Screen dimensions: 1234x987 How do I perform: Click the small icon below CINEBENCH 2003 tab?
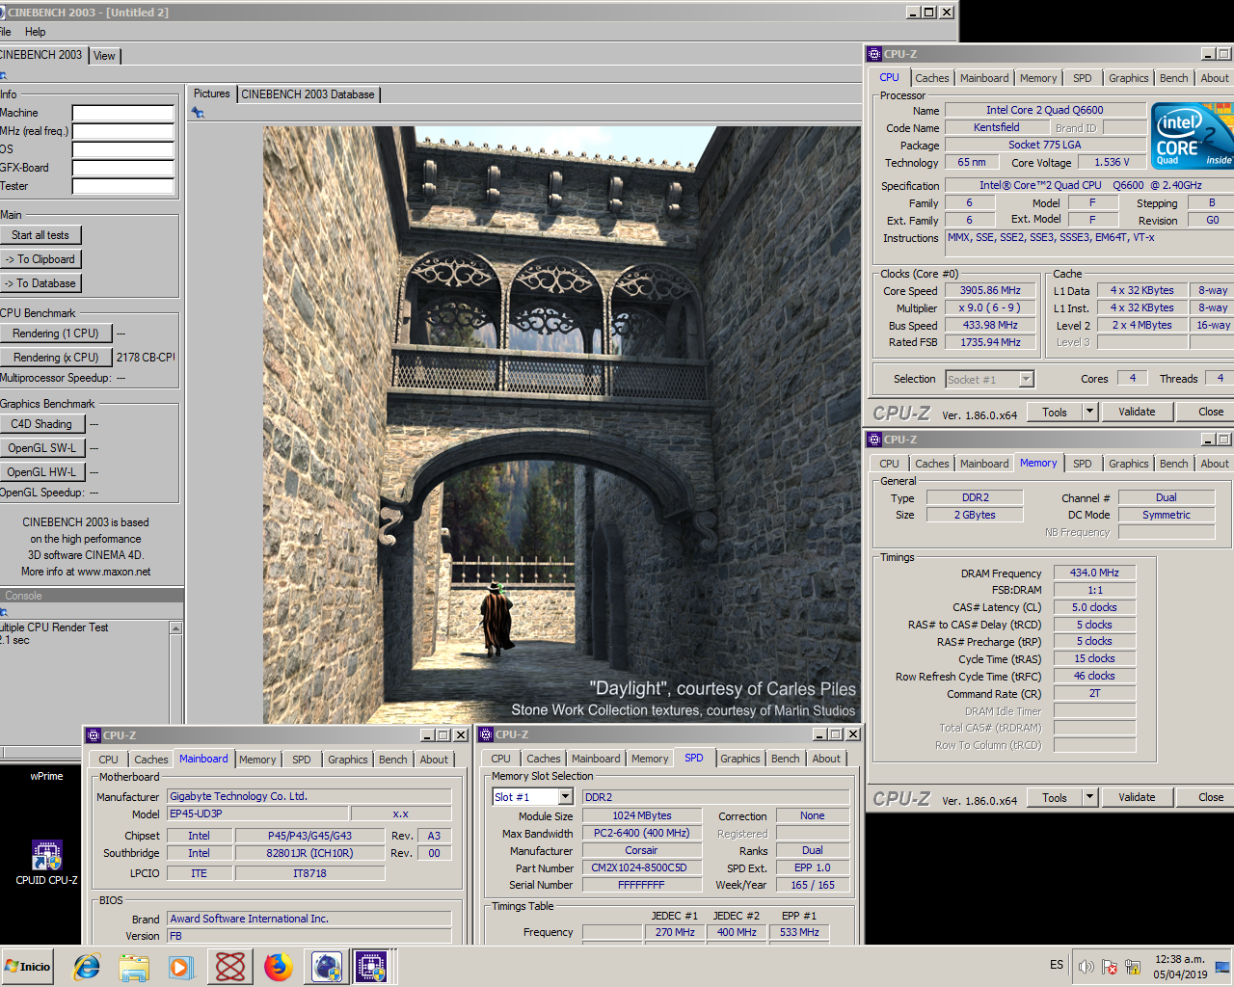[x=3, y=75]
